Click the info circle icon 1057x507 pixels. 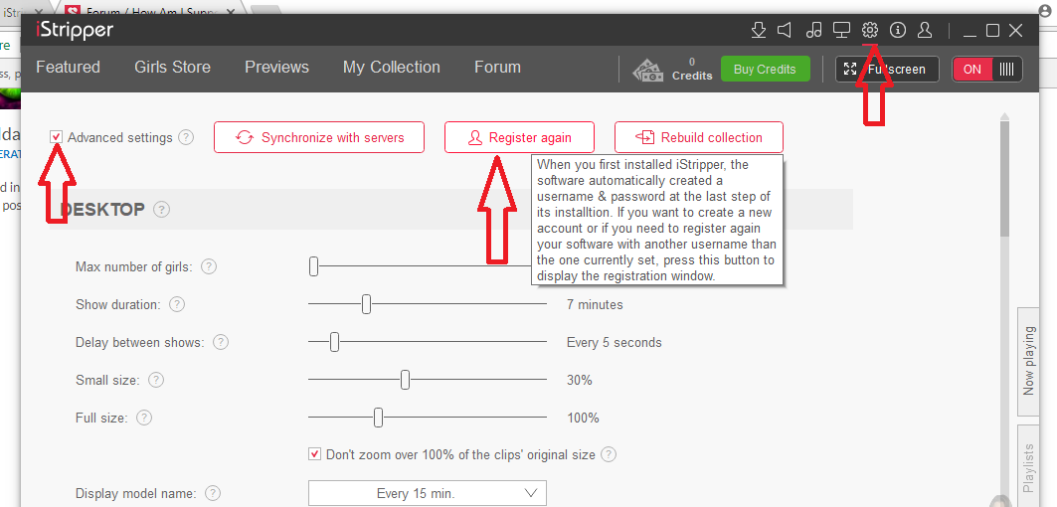pos(898,30)
